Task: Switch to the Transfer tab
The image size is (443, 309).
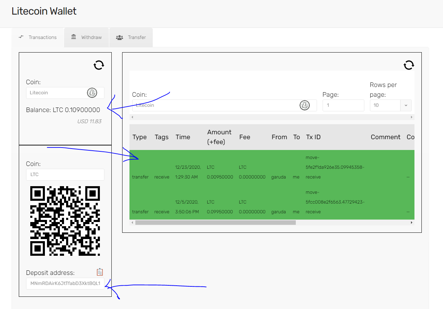Action: coord(131,38)
